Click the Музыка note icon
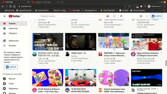 click(4, 79)
